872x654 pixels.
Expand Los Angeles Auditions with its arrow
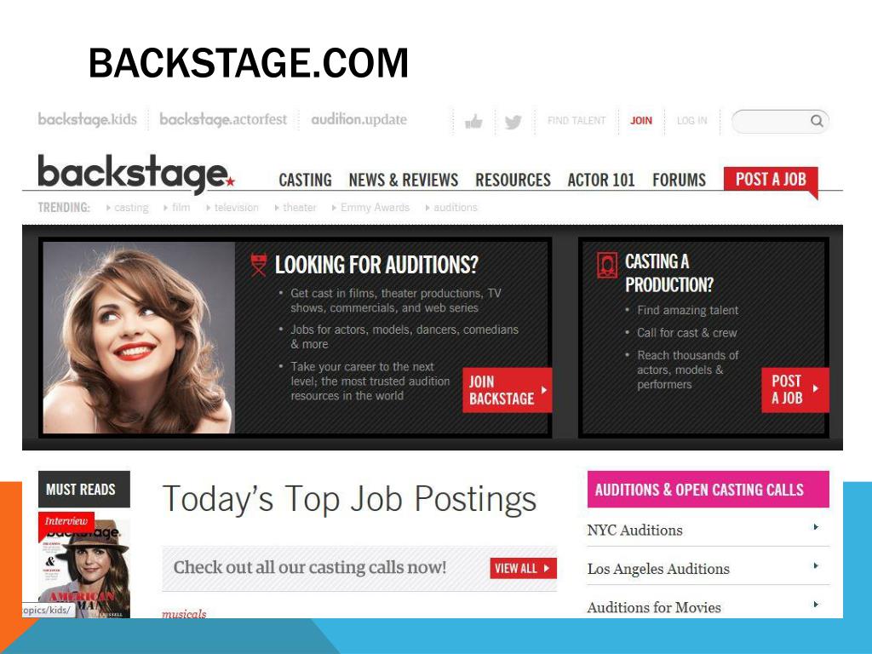pos(816,565)
